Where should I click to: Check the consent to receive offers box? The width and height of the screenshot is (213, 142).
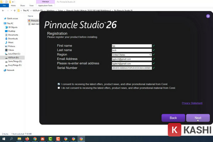pyautogui.click(x=59, y=84)
